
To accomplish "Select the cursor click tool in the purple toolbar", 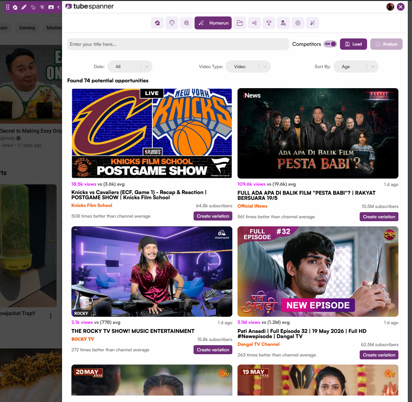I will click(33, 7).
